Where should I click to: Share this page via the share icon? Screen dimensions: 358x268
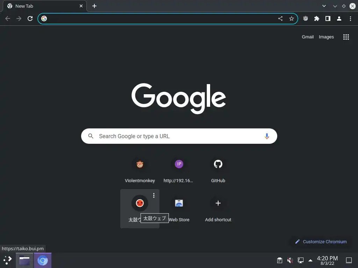tap(280, 18)
